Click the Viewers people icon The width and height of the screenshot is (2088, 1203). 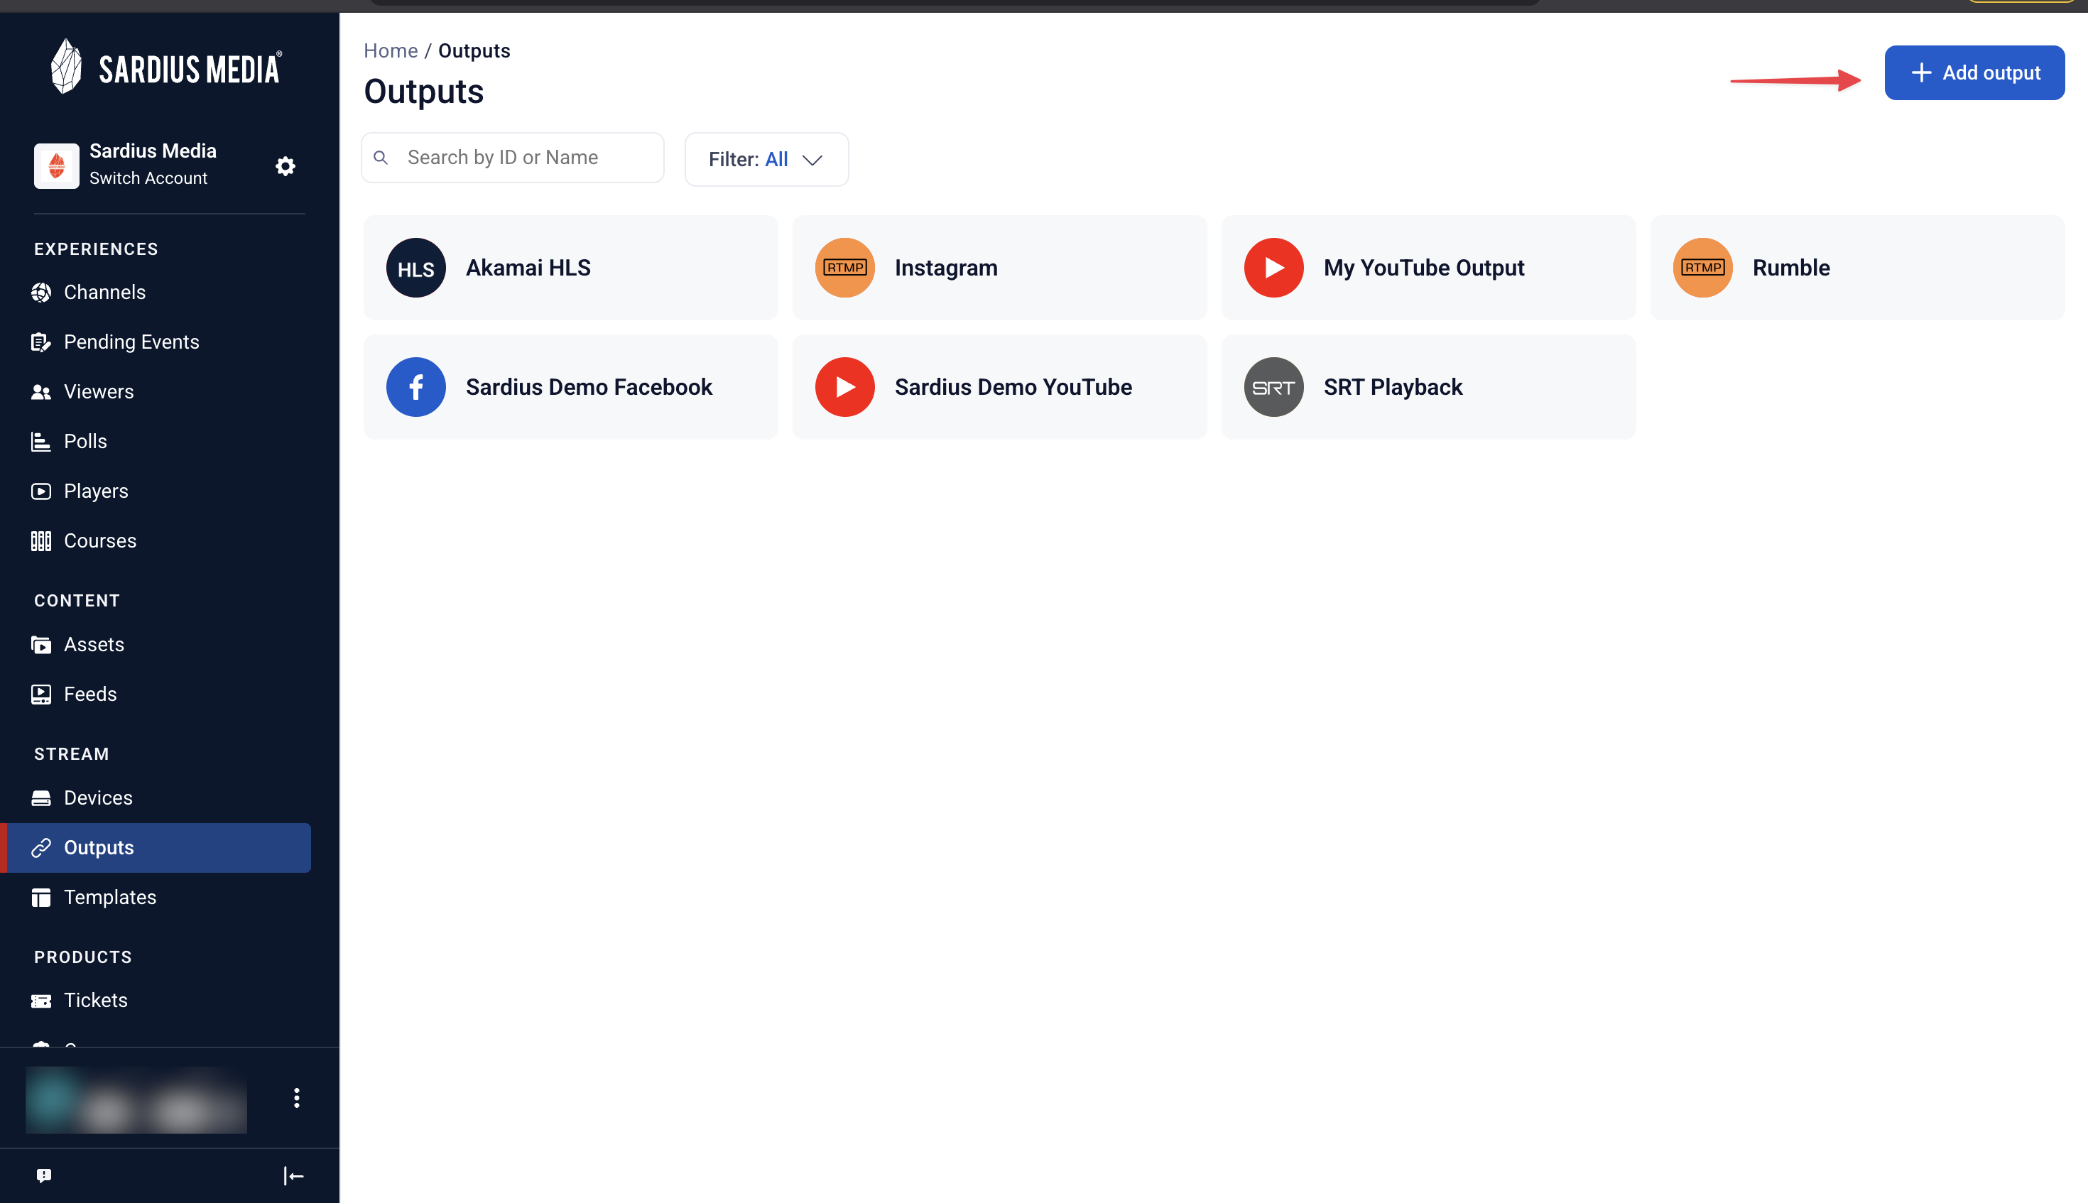[40, 391]
